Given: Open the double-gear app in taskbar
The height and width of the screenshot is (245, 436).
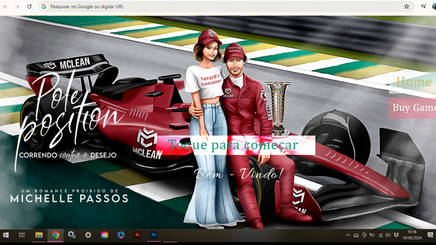Looking at the screenshot, I should click(x=72, y=235).
